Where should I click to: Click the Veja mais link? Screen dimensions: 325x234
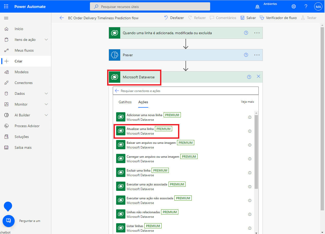tap(247, 102)
